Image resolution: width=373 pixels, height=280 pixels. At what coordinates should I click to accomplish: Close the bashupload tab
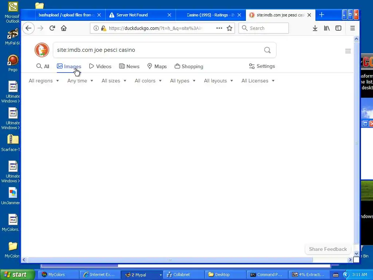pyautogui.click(x=99, y=15)
